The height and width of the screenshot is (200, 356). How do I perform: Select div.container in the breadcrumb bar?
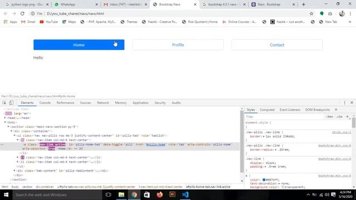(44, 187)
